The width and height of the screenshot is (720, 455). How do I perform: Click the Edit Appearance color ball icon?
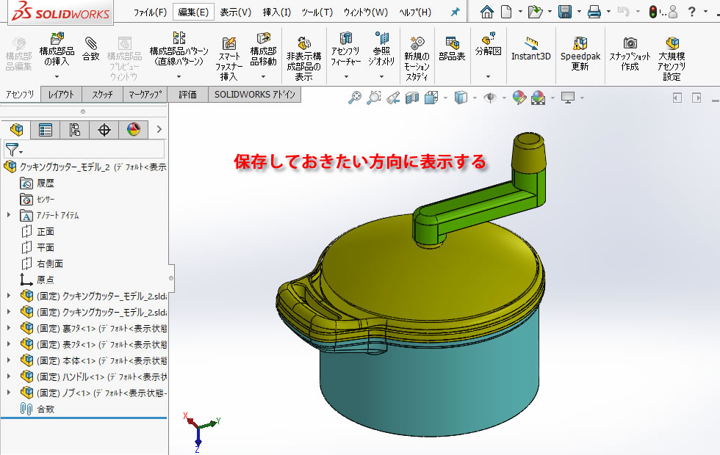[519, 98]
